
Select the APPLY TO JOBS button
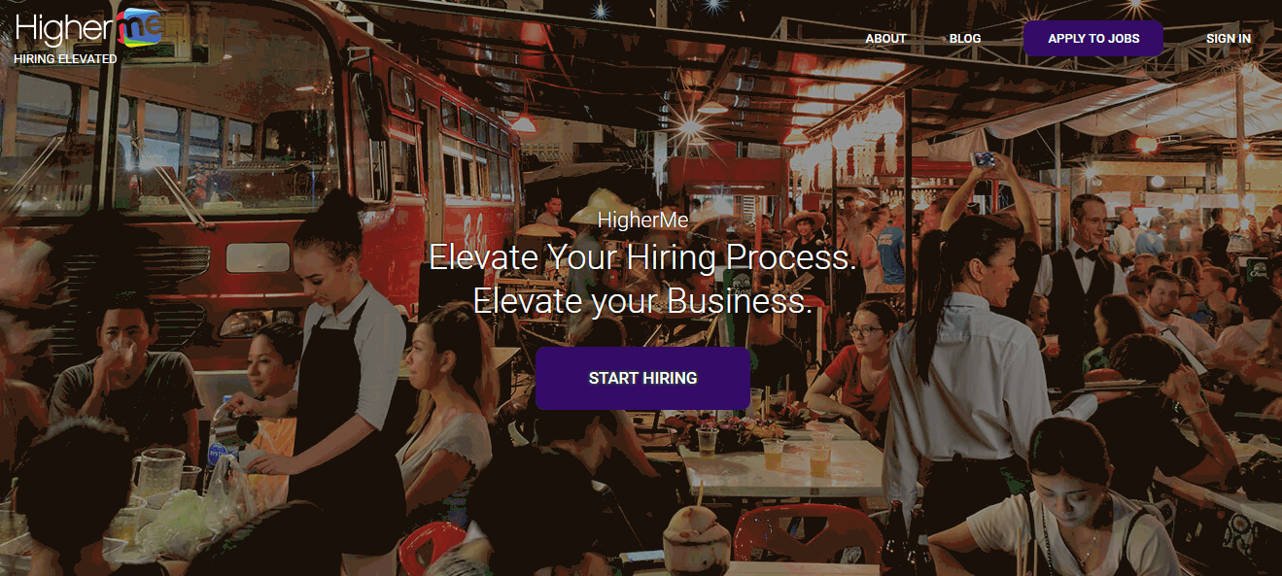(1093, 39)
